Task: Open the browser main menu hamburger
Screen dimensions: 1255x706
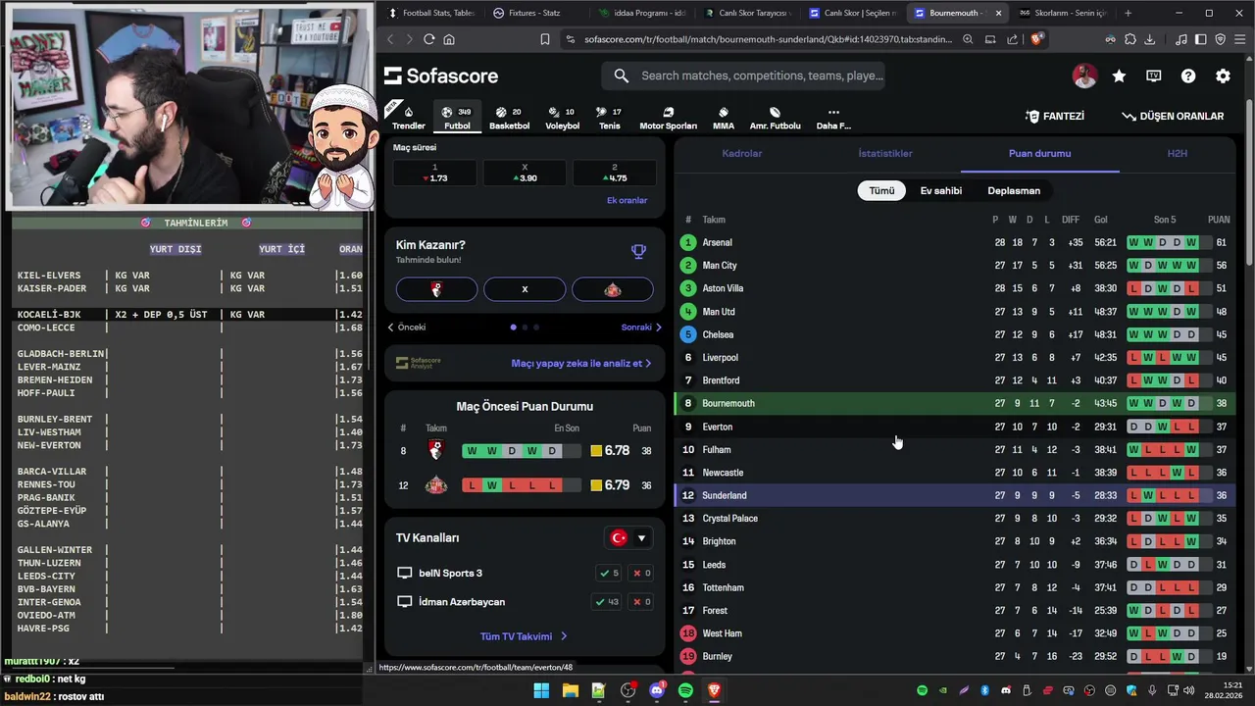Action: click(1240, 39)
